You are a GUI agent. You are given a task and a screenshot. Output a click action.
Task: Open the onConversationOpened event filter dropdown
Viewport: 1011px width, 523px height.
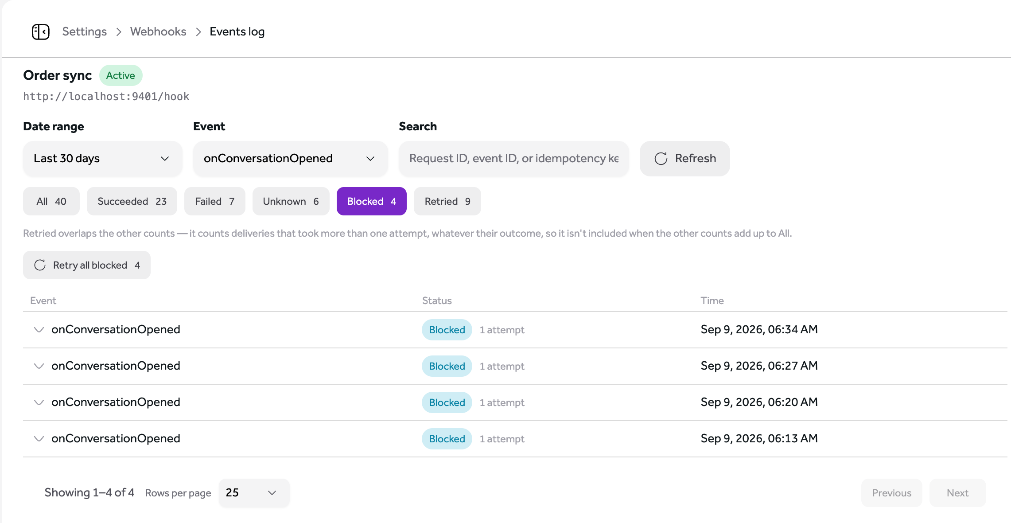(x=290, y=159)
